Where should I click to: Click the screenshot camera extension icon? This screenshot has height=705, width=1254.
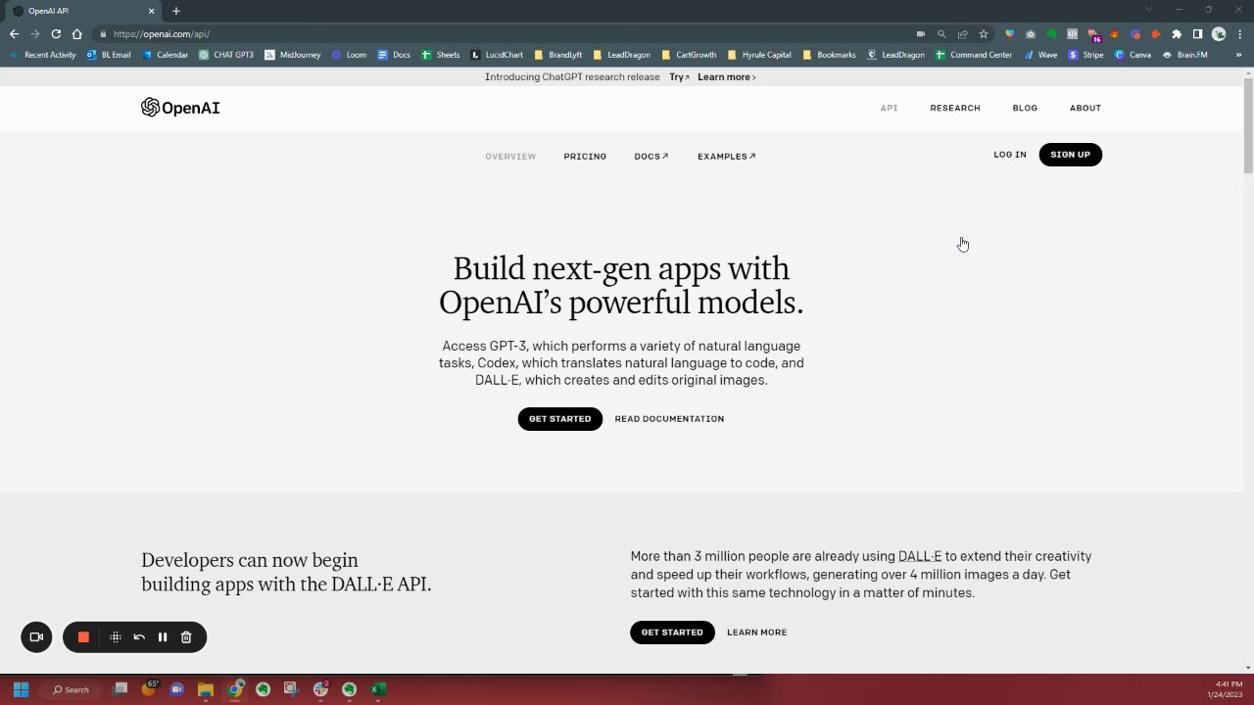1031,33
